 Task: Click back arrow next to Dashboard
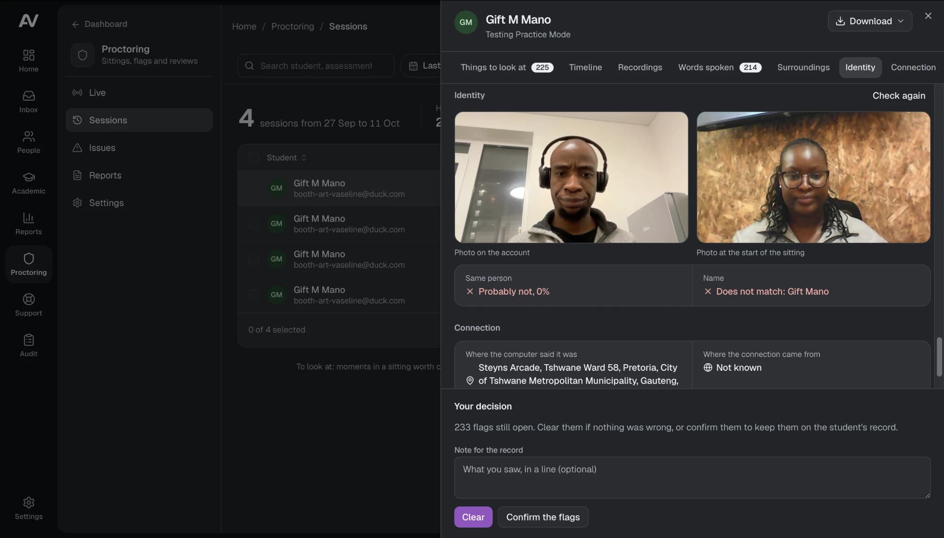tap(76, 24)
